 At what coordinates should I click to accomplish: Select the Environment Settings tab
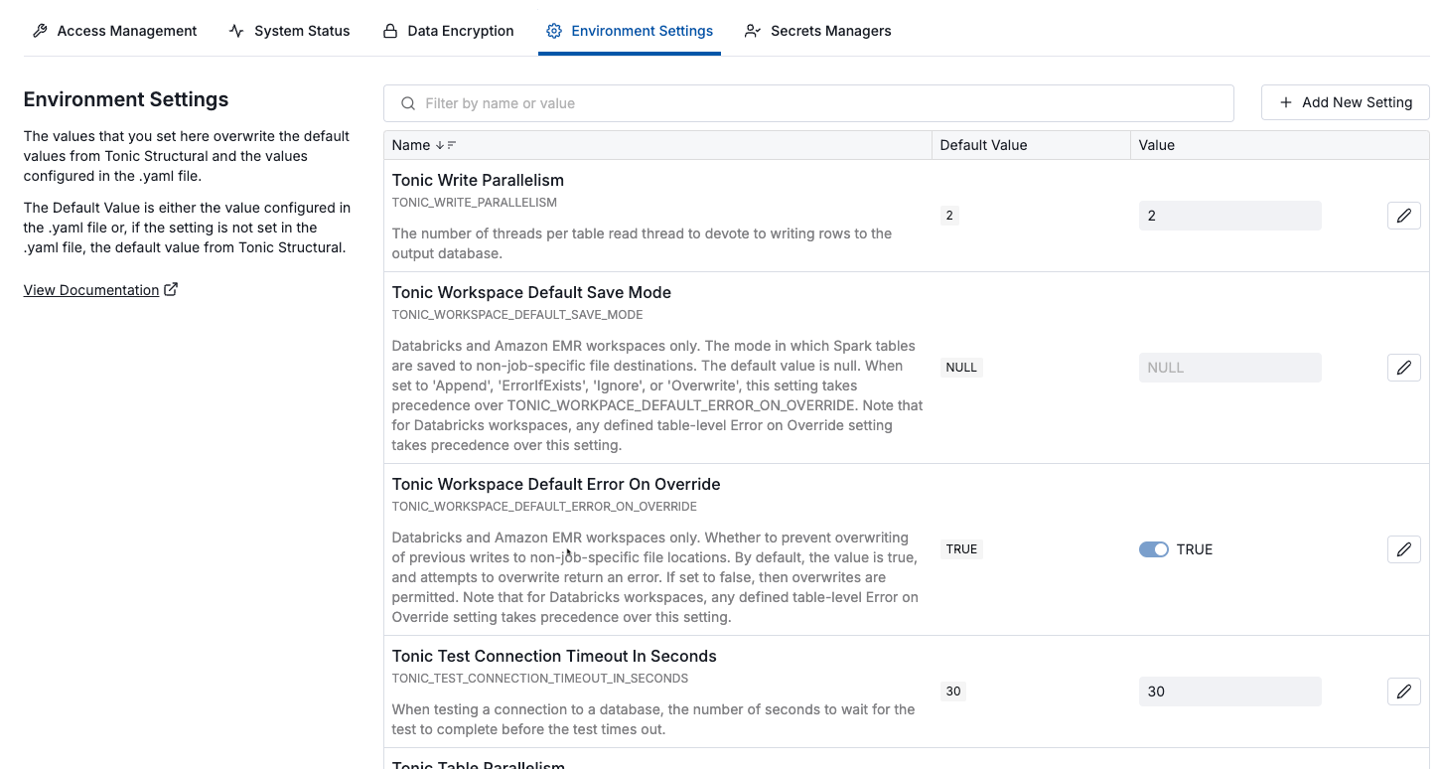click(x=630, y=31)
